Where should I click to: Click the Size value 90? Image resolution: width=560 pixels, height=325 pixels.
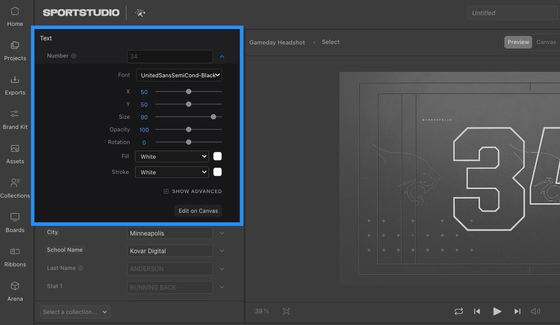pyautogui.click(x=144, y=117)
